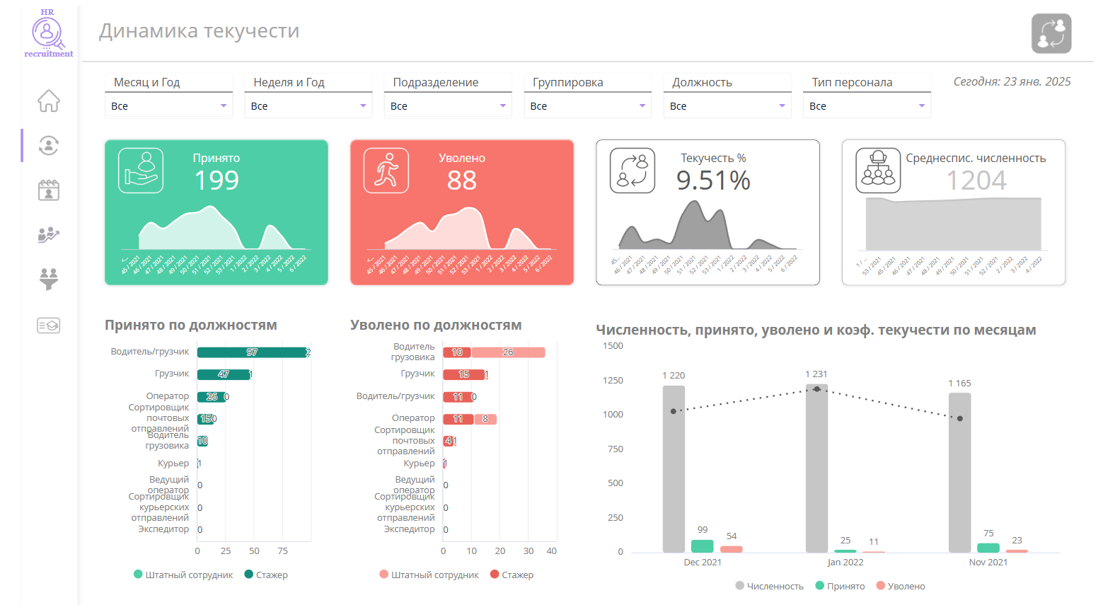The height and width of the screenshot is (605, 1103).
Task: Expand the Подразделение dropdown
Action: (x=448, y=106)
